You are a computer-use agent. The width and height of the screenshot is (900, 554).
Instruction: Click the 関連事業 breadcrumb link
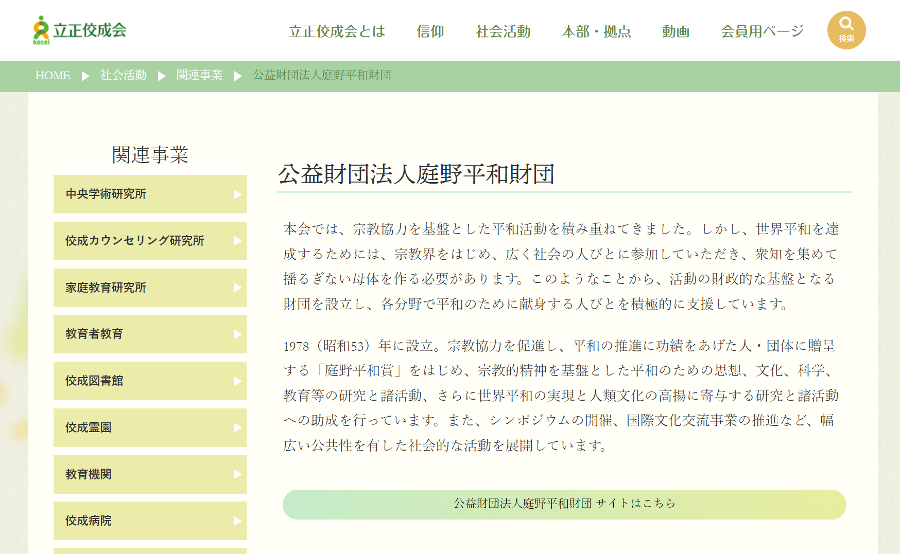pos(199,76)
